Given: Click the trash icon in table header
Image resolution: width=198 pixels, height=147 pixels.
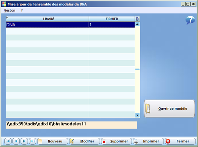Looking at the screenshot, I should (137, 19).
